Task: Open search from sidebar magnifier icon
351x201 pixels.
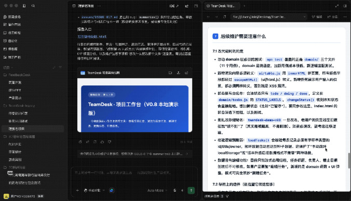Action: click(33, 6)
